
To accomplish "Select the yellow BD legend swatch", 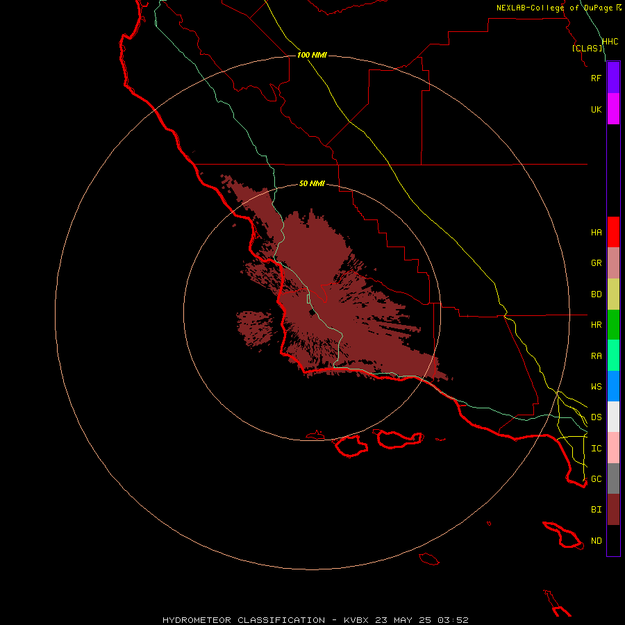I will click(x=613, y=294).
